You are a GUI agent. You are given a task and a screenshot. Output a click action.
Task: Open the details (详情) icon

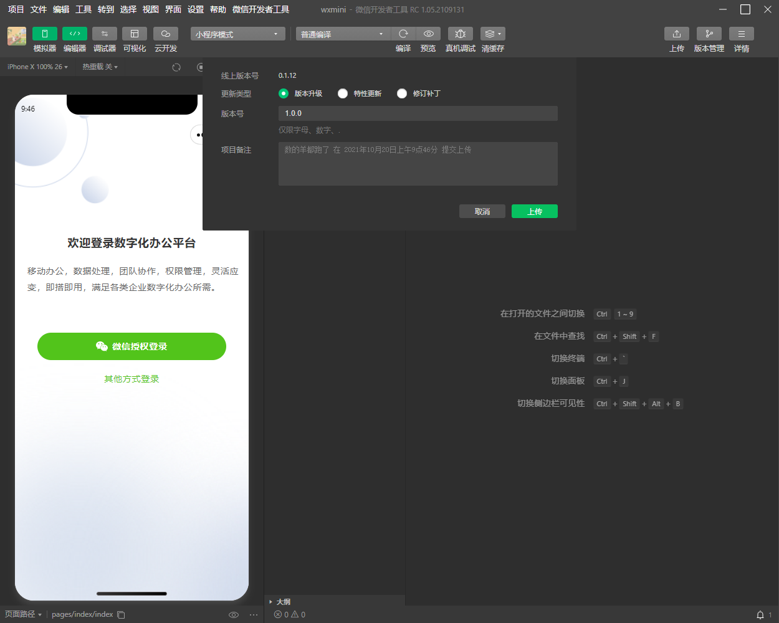[x=742, y=34]
